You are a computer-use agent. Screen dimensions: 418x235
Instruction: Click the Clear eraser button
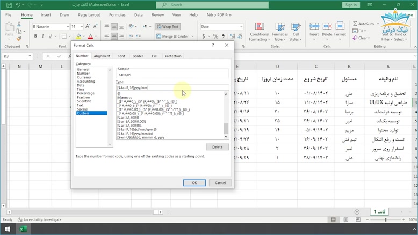coord(361,38)
